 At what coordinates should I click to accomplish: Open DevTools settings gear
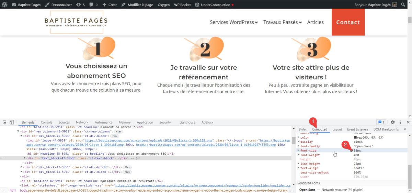point(393,122)
